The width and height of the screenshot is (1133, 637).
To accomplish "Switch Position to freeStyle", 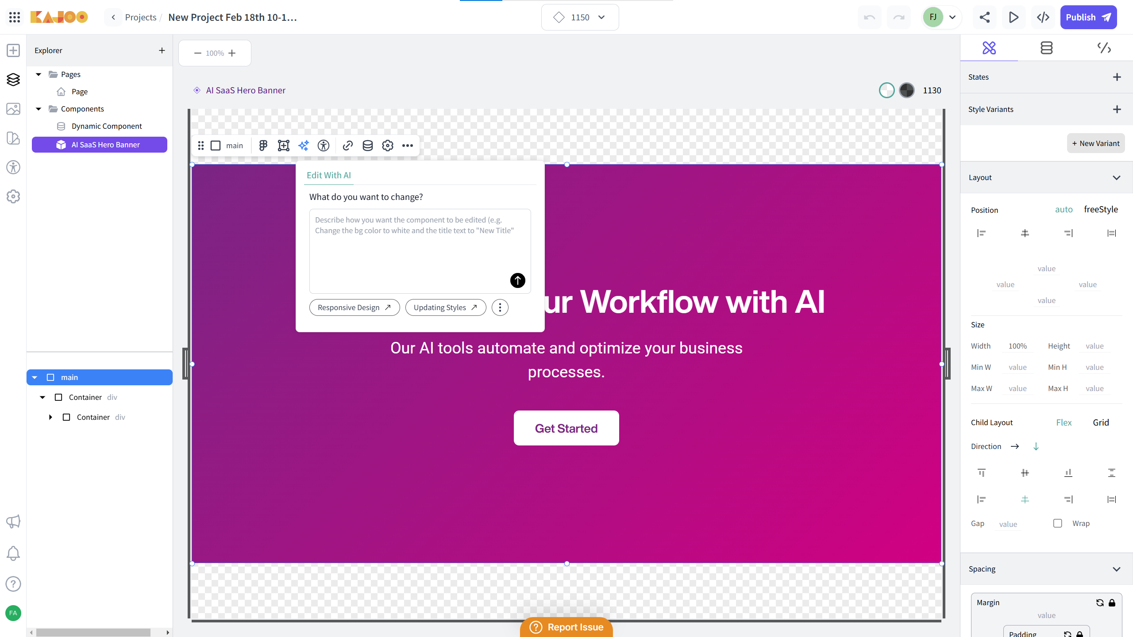I will pos(1101,209).
